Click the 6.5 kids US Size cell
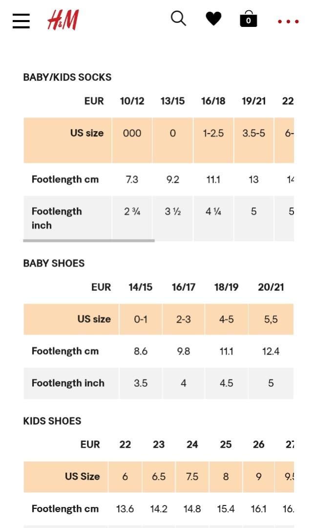Viewport: 316px width, 528px height. click(x=159, y=477)
